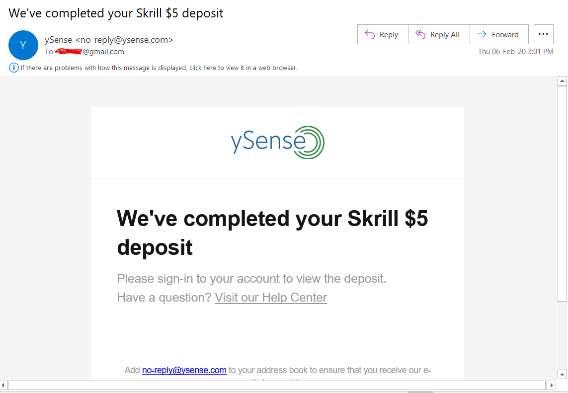Click the info icon in the message bar
Image resolution: width=568 pixels, height=393 pixels.
[14, 68]
